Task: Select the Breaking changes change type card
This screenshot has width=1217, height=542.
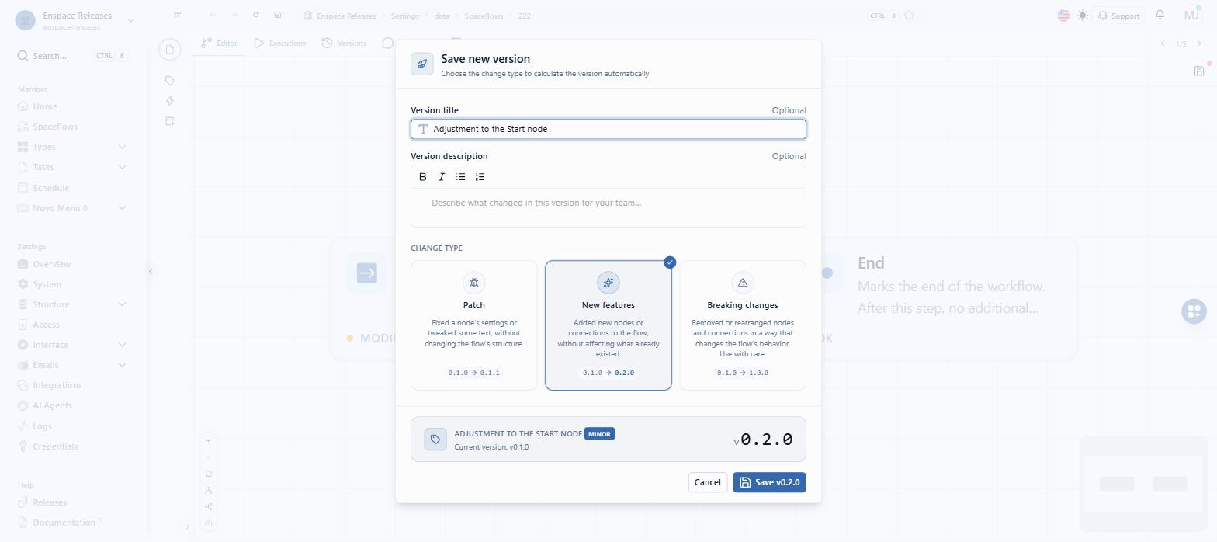Action: pos(743,325)
